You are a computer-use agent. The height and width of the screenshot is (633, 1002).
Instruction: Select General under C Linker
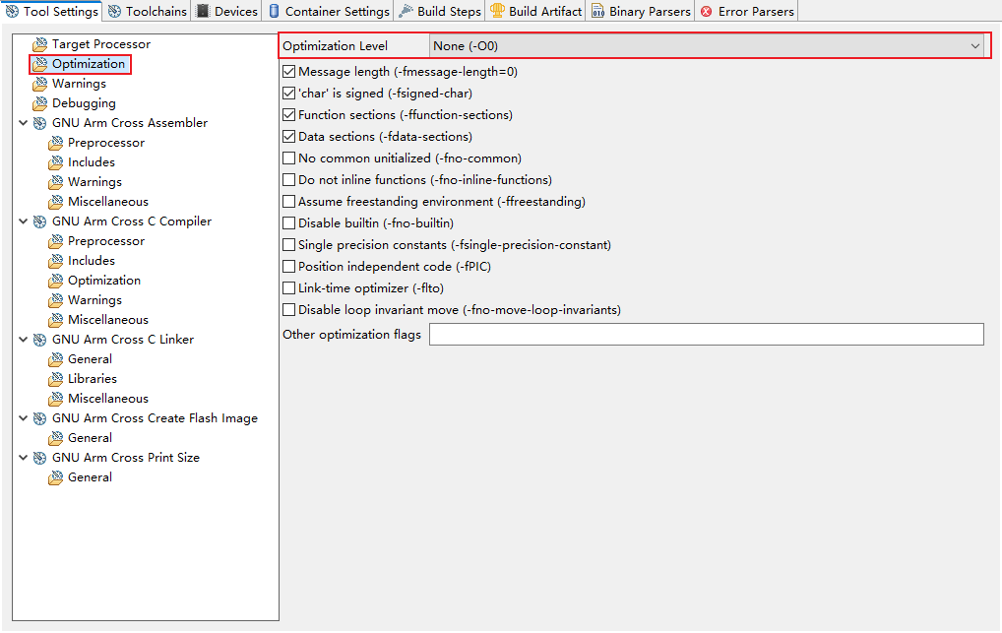(x=90, y=359)
